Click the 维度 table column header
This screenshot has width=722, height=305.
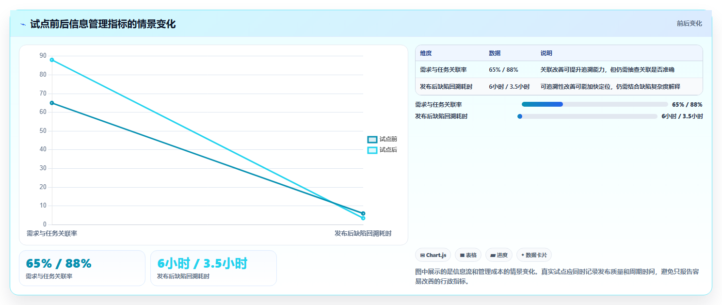[x=426, y=53]
